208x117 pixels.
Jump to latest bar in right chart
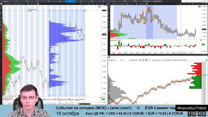(x=199, y=6)
